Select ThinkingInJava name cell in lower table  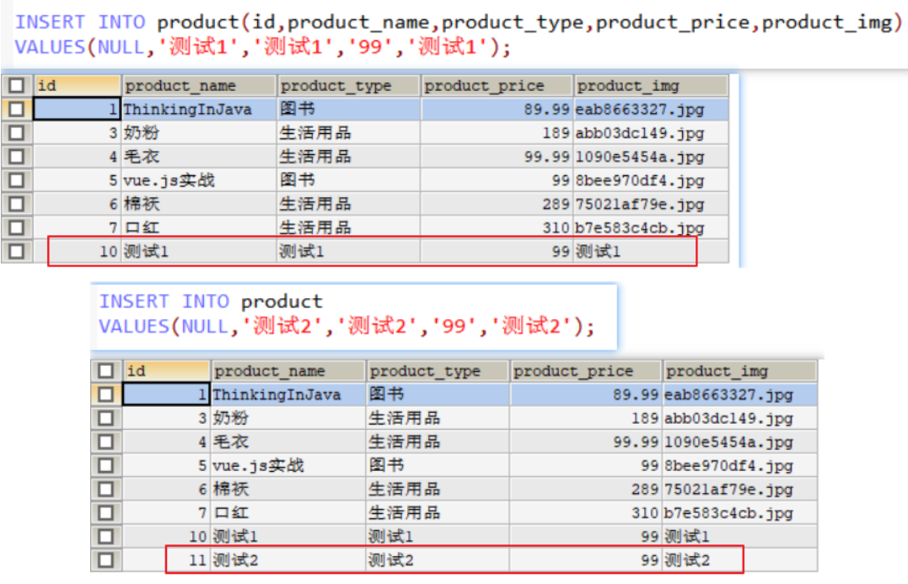tap(287, 394)
